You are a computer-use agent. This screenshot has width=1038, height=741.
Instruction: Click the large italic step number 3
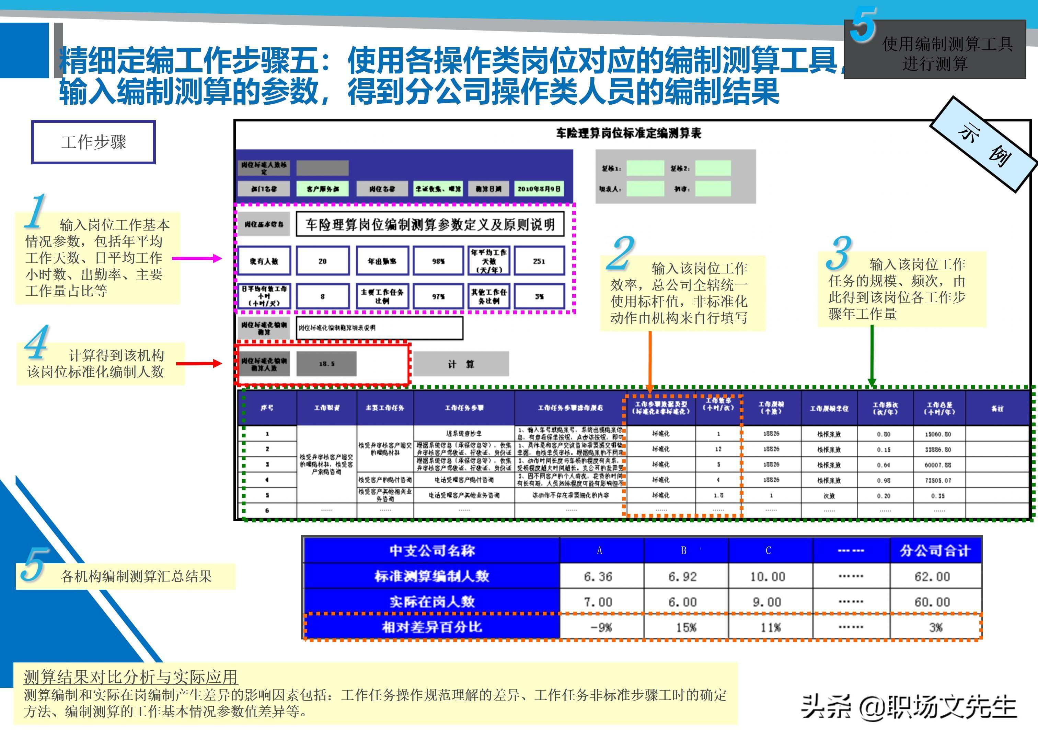(839, 252)
